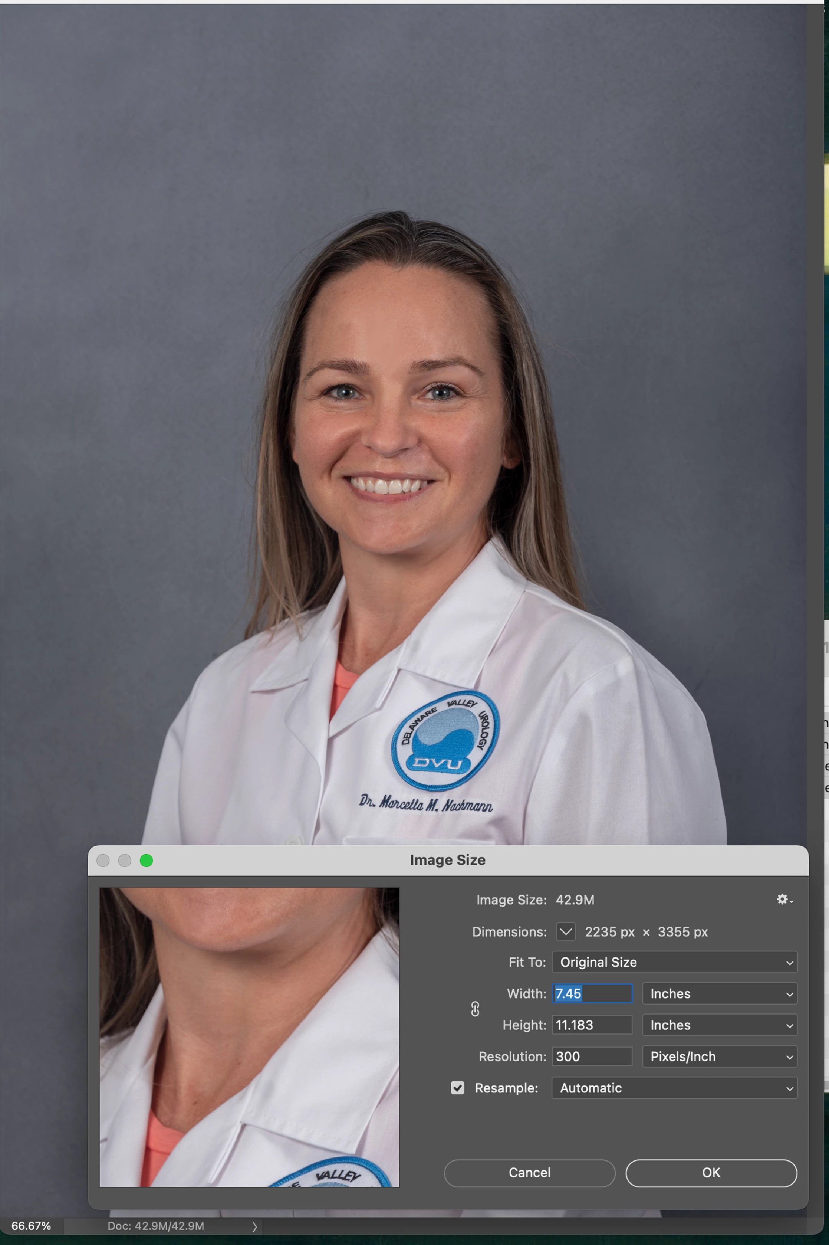Uncheck the Resample checkbox
829x1245 pixels.
457,1088
